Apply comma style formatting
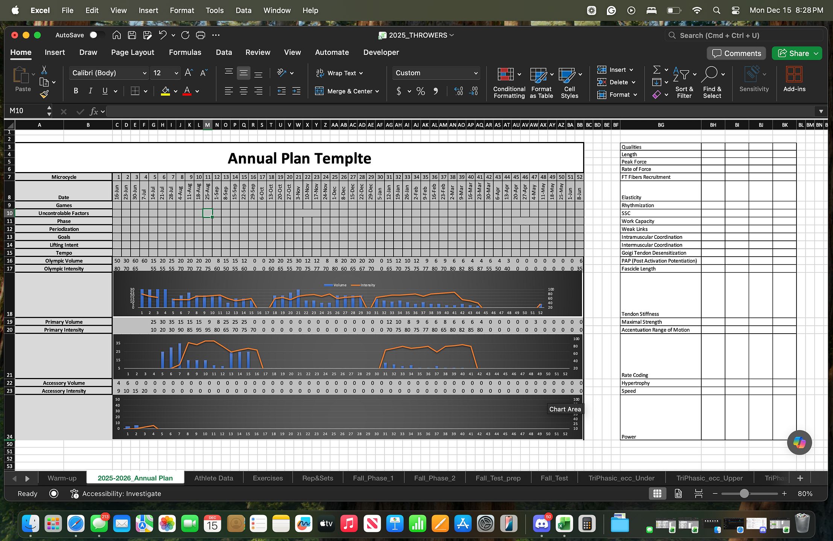This screenshot has height=541, width=833. pos(436,91)
